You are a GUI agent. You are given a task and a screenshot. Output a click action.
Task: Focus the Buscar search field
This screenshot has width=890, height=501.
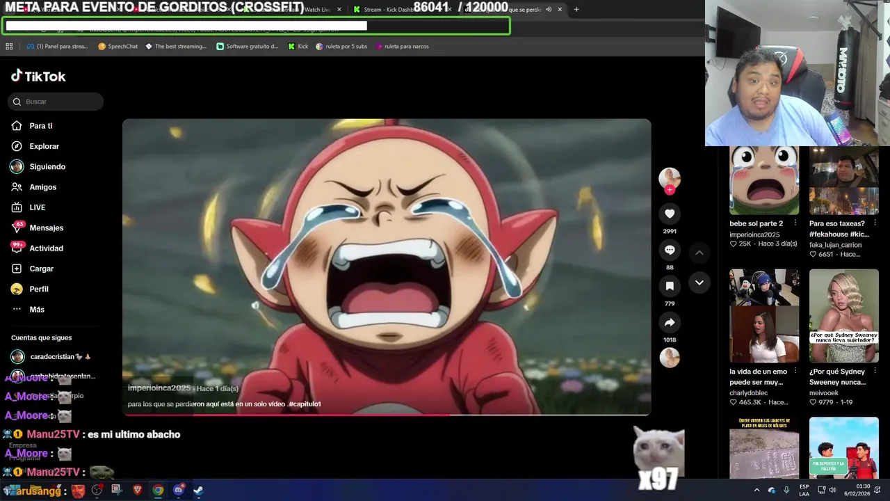56,102
